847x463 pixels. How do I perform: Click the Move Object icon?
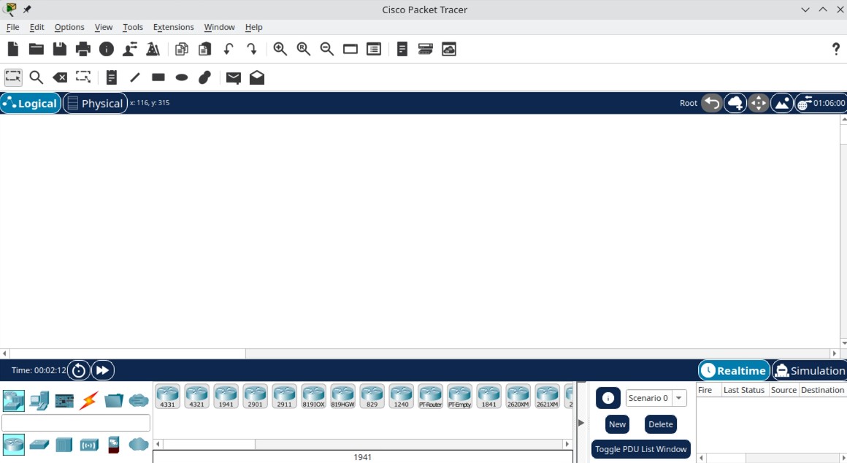[759, 103]
